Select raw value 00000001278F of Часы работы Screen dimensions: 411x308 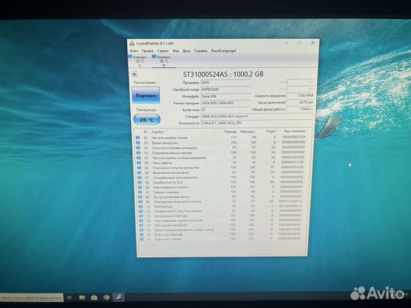coord(292,162)
